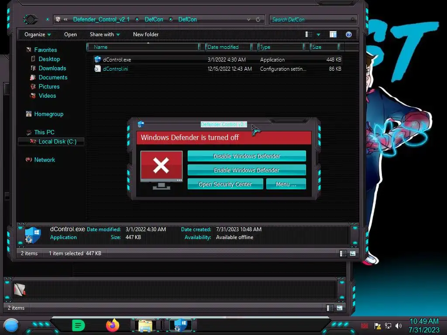Open Favorites in navigation pane
The width and height of the screenshot is (447, 335).
click(x=45, y=50)
